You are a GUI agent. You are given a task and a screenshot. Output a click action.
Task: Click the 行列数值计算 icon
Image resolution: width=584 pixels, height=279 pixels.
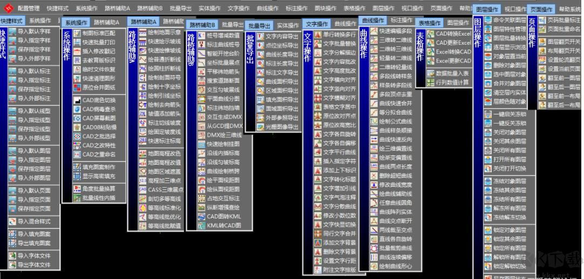430,83
